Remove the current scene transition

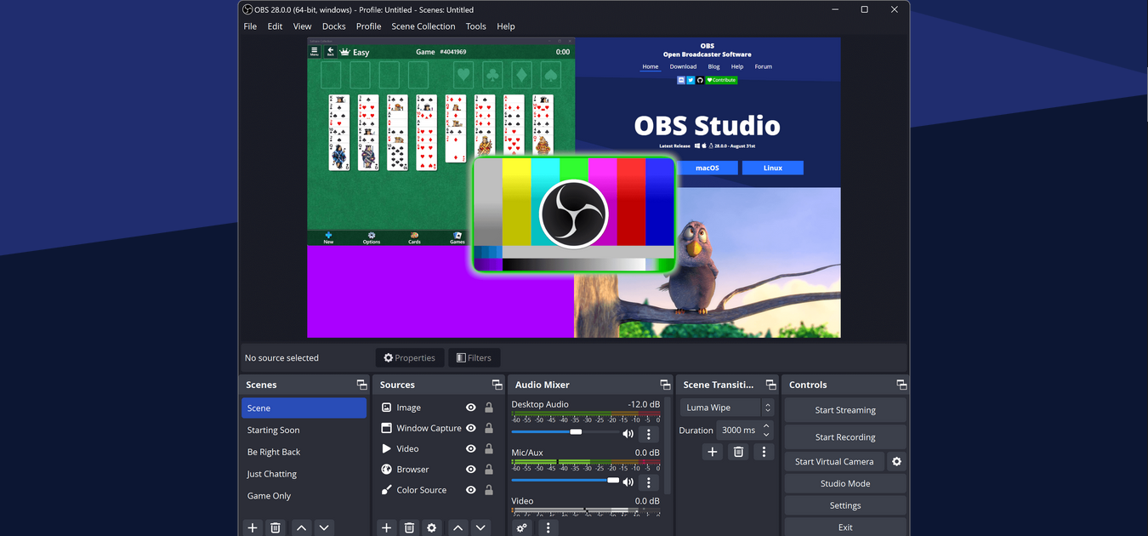click(738, 452)
